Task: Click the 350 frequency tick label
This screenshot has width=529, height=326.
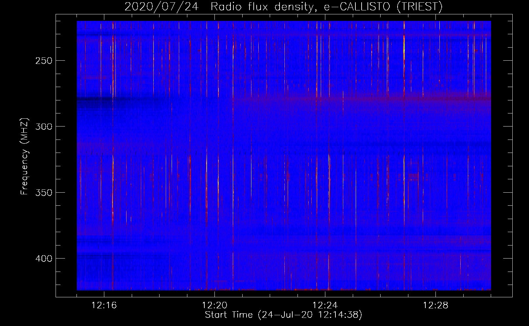Action: (44, 193)
